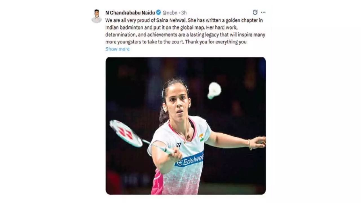The image size is (361, 203).
Task: Open the Grok explain-post icon
Action: [x=255, y=12]
